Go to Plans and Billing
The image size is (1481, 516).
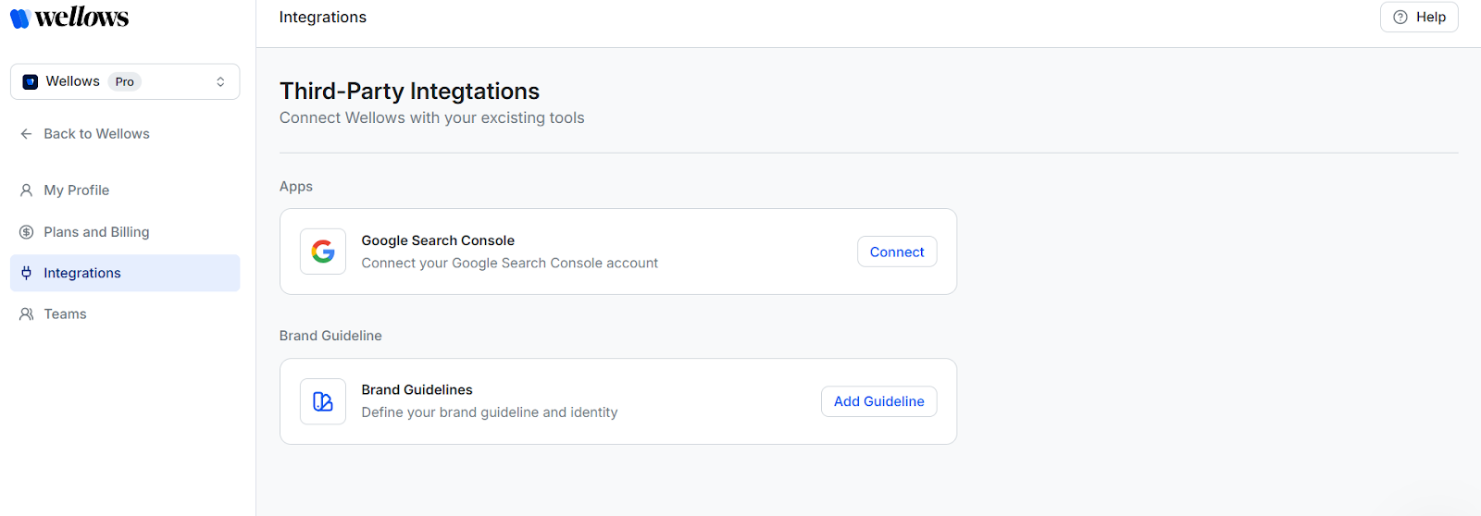click(x=96, y=232)
